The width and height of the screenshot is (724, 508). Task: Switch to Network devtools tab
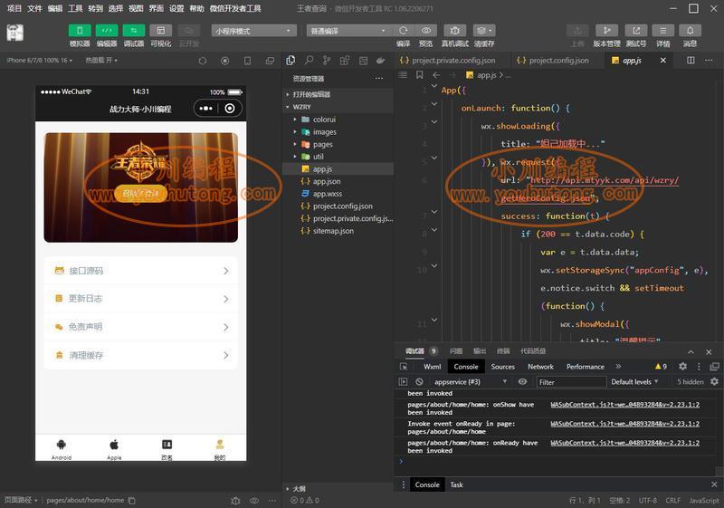(x=540, y=367)
